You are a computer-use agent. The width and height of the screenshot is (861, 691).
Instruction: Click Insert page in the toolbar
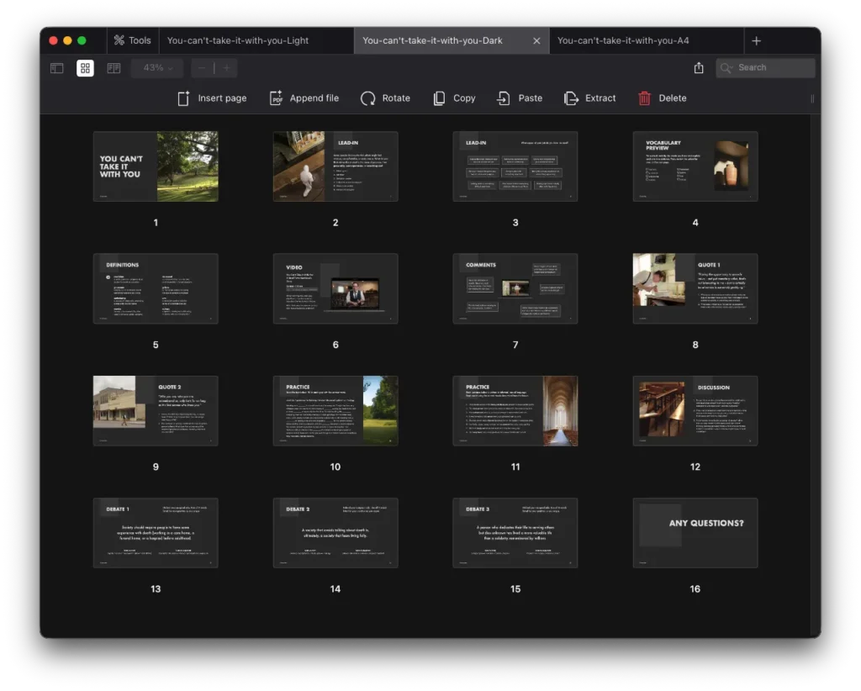pyautogui.click(x=212, y=98)
